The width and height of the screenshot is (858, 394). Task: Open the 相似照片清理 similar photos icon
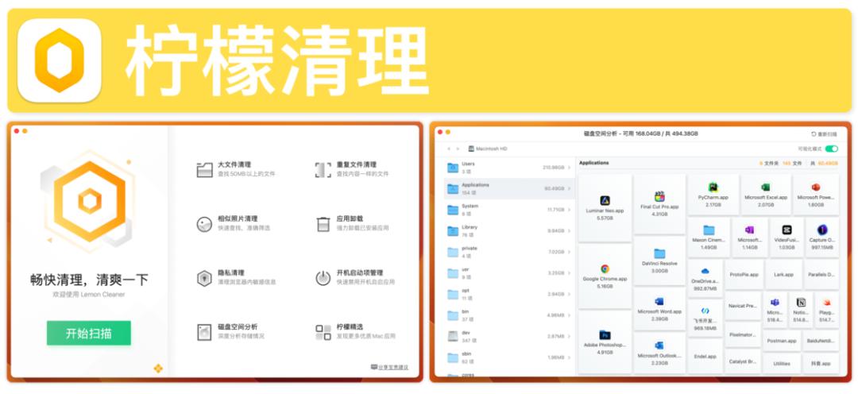(205, 224)
